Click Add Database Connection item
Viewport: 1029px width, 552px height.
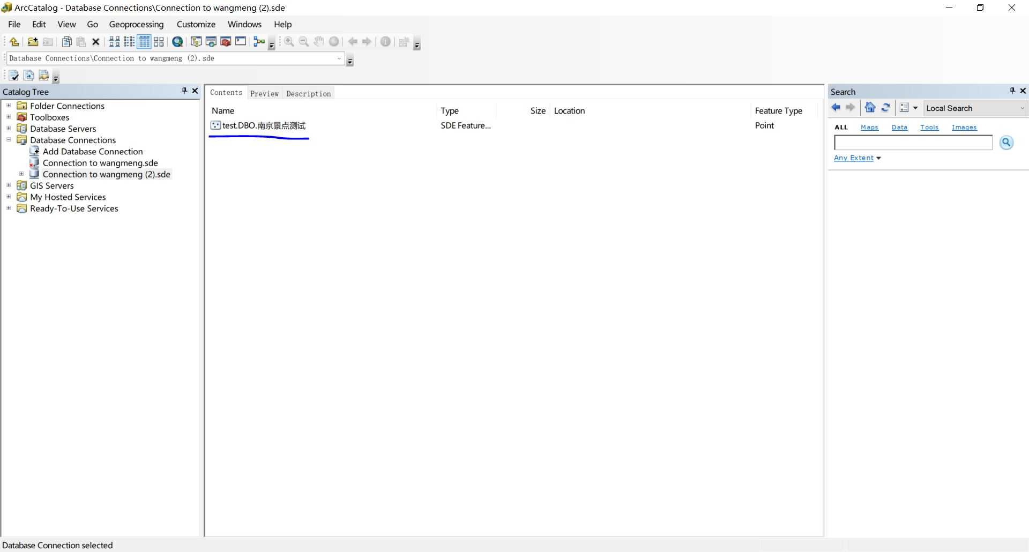coord(93,152)
